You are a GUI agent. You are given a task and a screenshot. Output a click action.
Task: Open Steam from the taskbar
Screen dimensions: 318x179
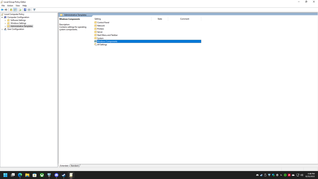[64, 175]
